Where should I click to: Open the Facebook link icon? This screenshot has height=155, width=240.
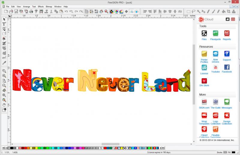[x=227, y=69]
